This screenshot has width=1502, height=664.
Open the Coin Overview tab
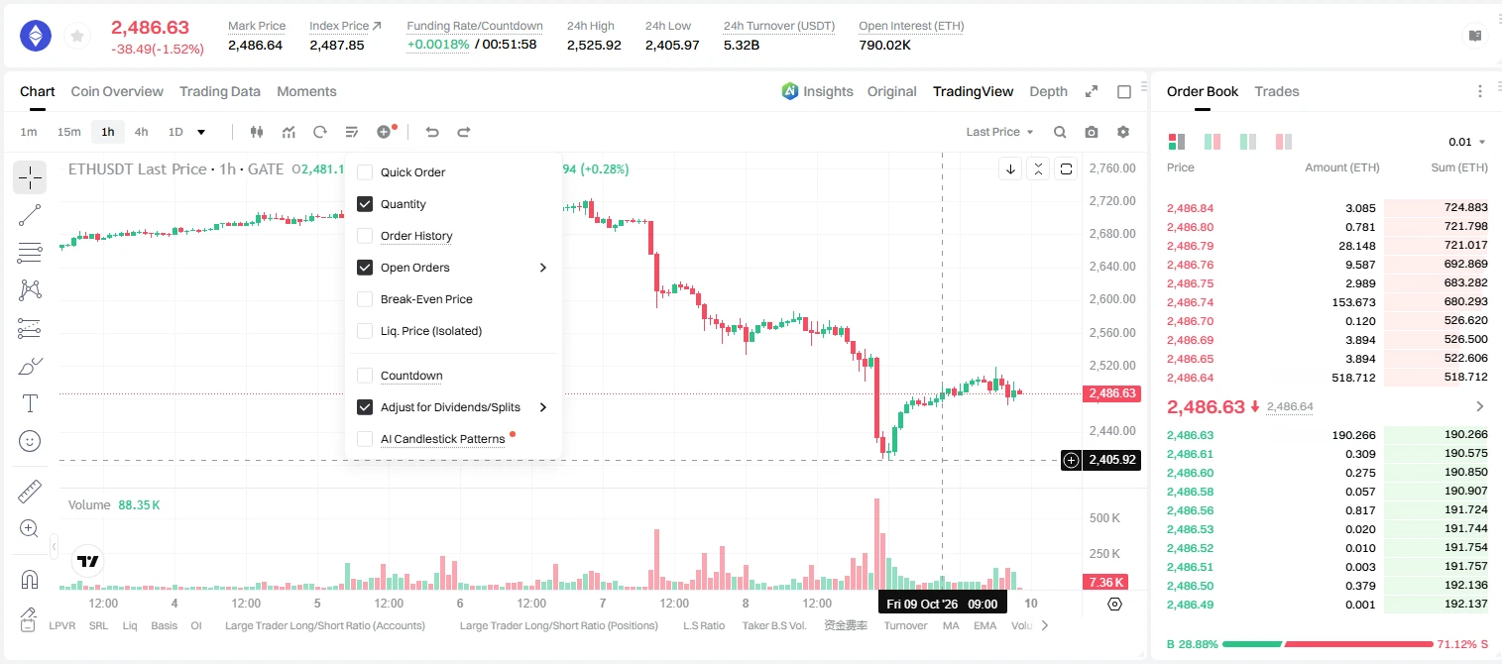117,91
